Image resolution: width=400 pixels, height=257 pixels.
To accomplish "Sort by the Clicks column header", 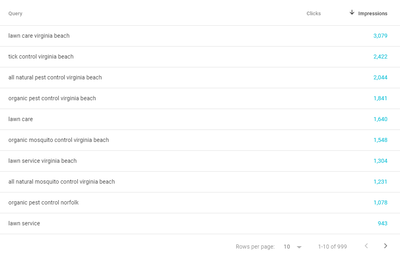I will [313, 14].
